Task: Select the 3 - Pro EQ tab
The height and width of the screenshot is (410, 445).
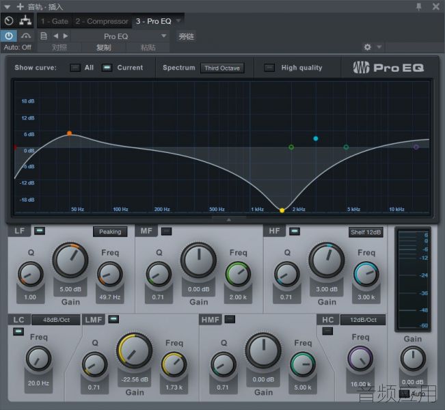Action: click(154, 21)
